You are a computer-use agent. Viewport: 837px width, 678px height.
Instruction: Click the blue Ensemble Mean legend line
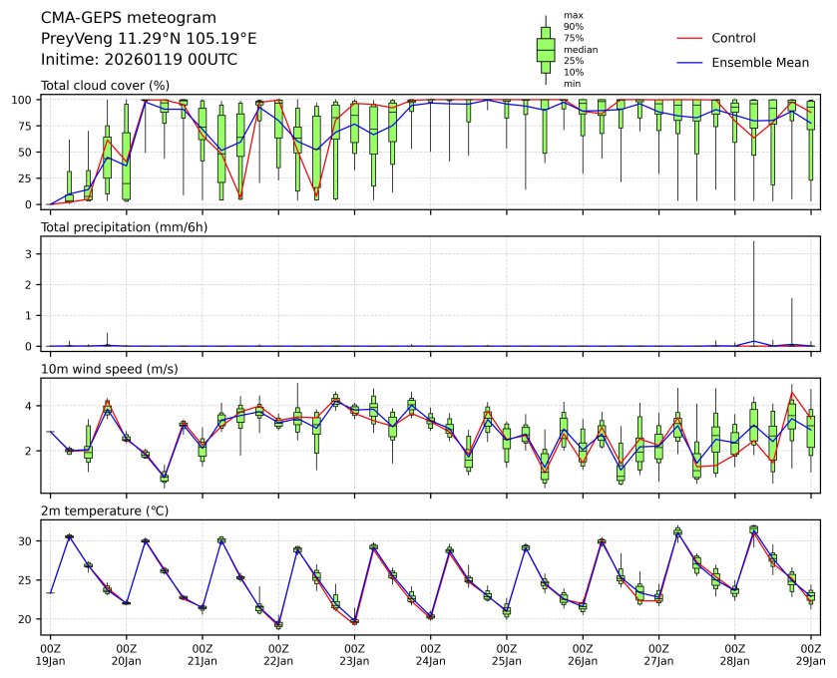[690, 62]
